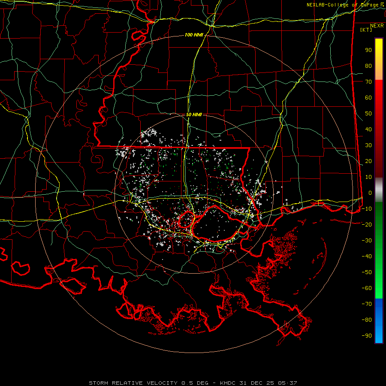386x386 pixels.
Task: Click the gray zero-velocity segment of the color bar
Action: [379, 190]
